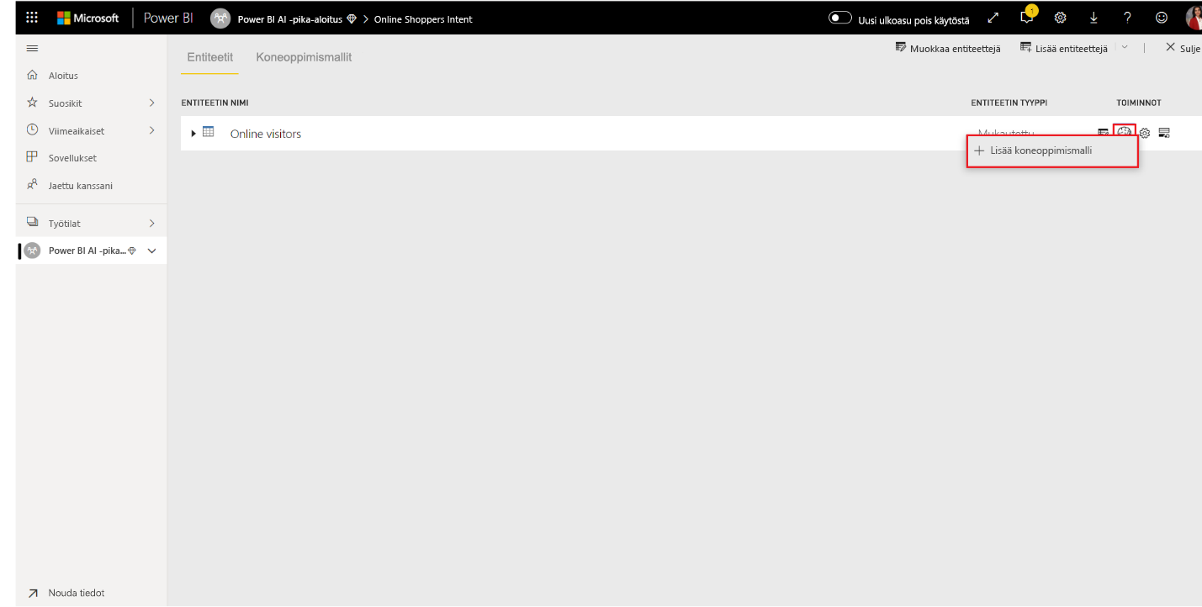
Task: Open the app launcher waffle icon
Action: pos(32,18)
